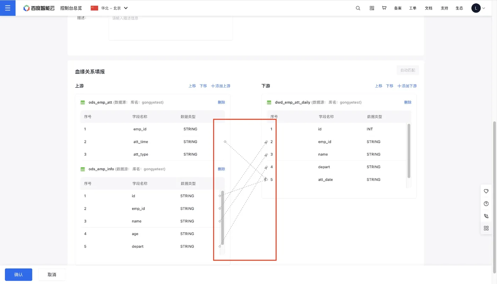This screenshot has height=284, width=497.
Task: Click 下移 in the upstream section
Action: pyautogui.click(x=203, y=86)
